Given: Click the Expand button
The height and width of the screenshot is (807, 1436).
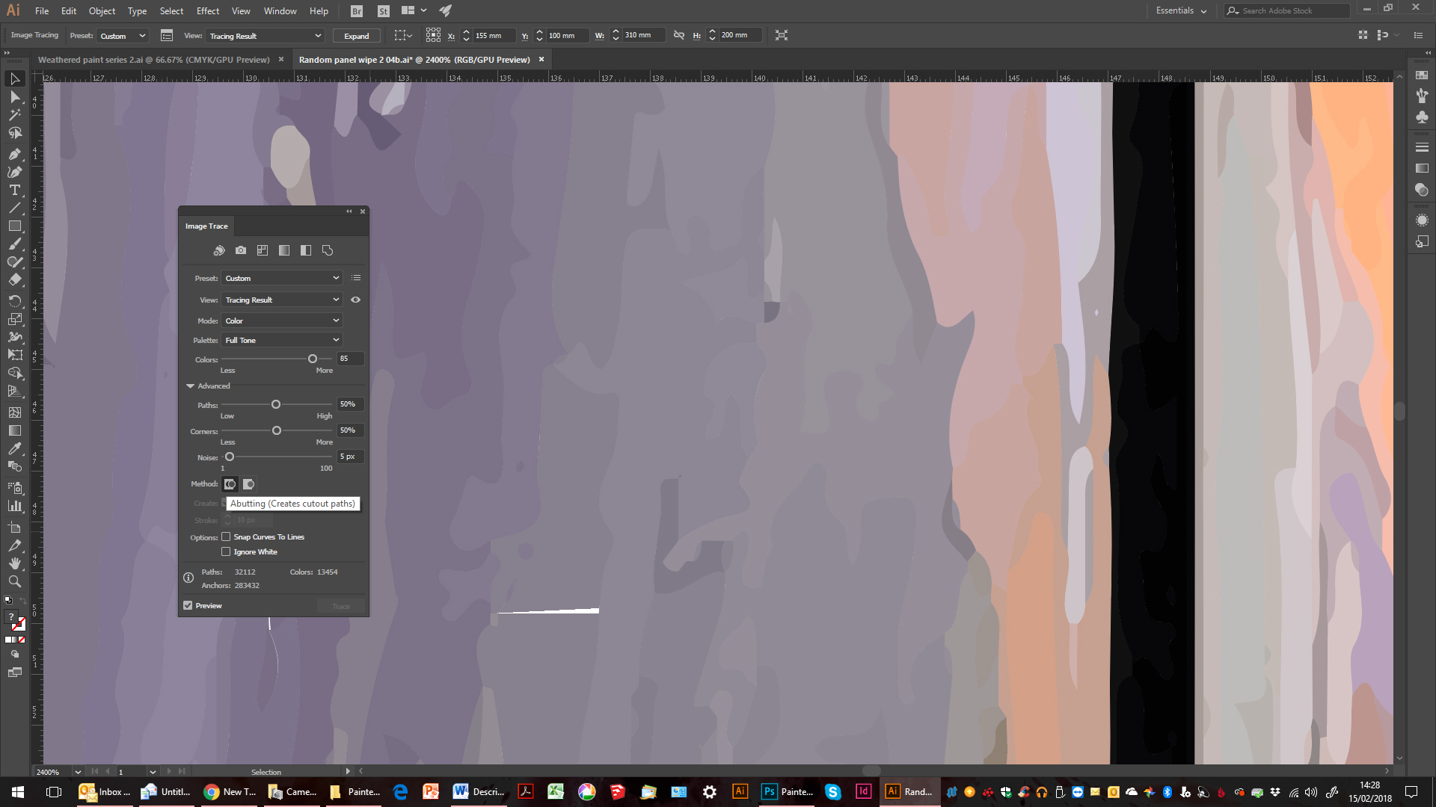Looking at the screenshot, I should click(x=357, y=36).
